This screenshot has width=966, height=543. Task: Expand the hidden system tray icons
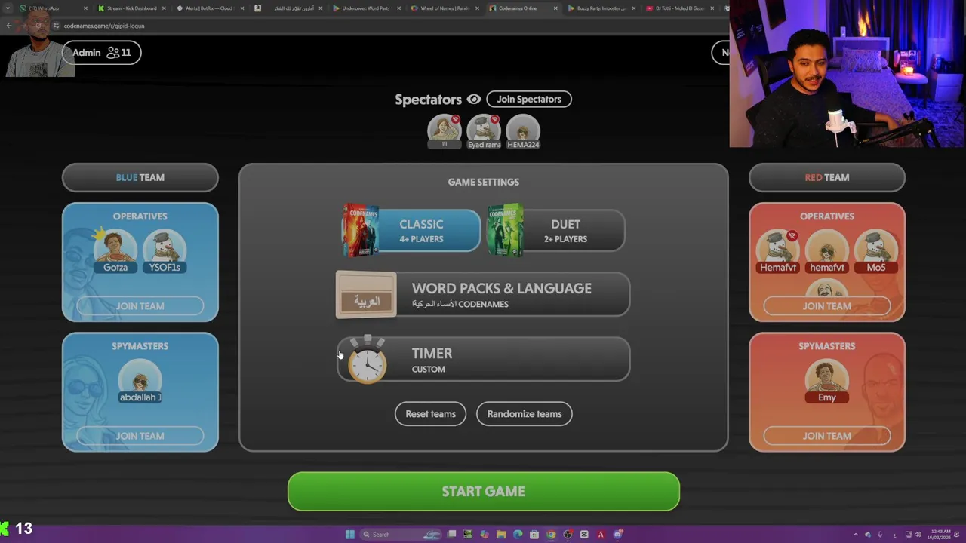pyautogui.click(x=856, y=535)
